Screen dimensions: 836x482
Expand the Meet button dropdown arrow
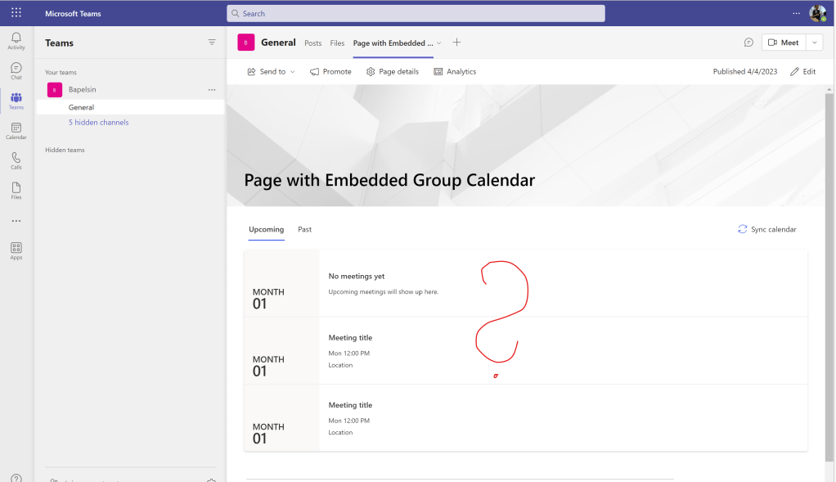click(x=814, y=43)
